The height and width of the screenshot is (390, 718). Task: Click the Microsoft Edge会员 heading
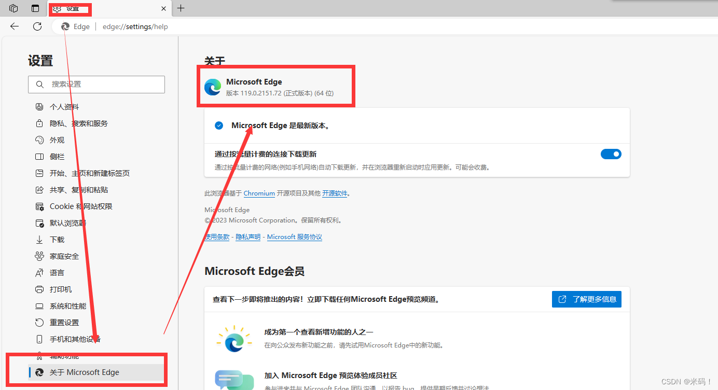coord(254,271)
